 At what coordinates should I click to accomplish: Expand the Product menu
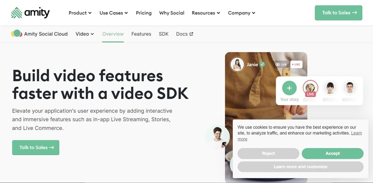point(80,13)
